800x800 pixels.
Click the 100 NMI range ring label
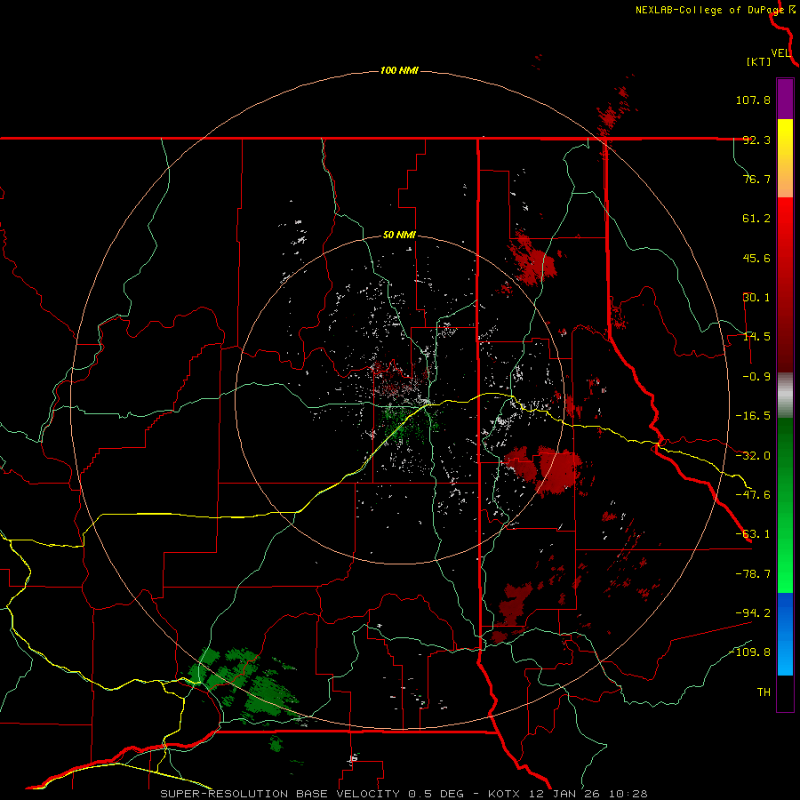(x=399, y=70)
